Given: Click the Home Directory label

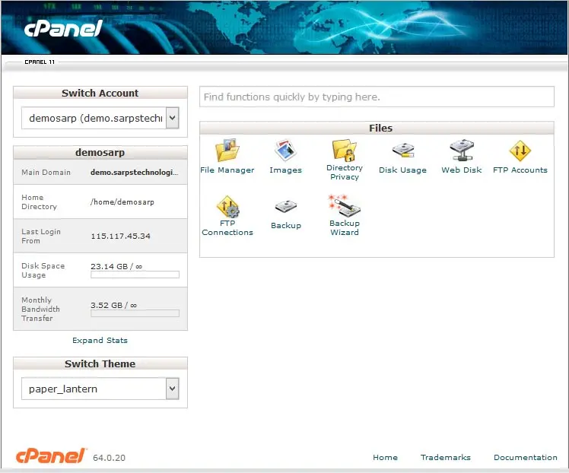Looking at the screenshot, I should pos(40,202).
